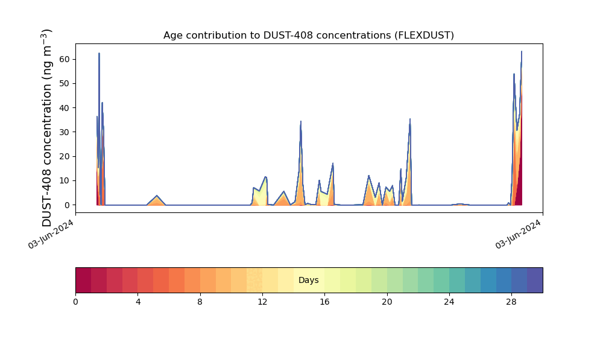The height and width of the screenshot is (362, 603).
Task: Click the y-axis tick label 30
Action: [65, 132]
